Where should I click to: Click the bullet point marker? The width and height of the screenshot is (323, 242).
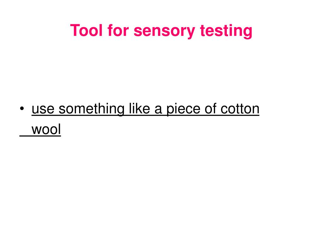(x=22, y=108)
